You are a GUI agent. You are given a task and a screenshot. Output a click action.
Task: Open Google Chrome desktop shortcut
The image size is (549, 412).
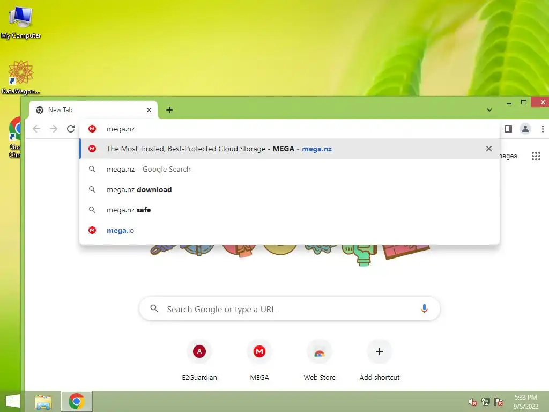click(14, 137)
